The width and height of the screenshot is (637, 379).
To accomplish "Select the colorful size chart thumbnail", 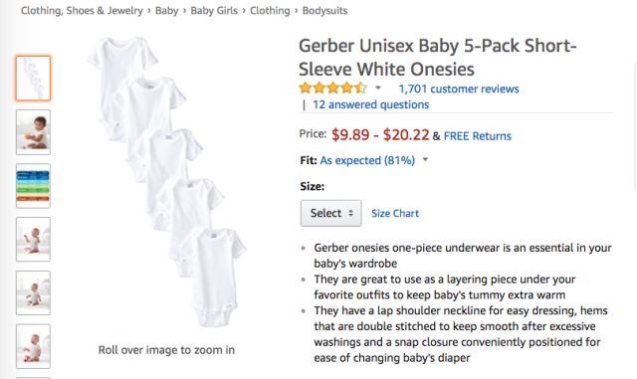I will coord(33,186).
